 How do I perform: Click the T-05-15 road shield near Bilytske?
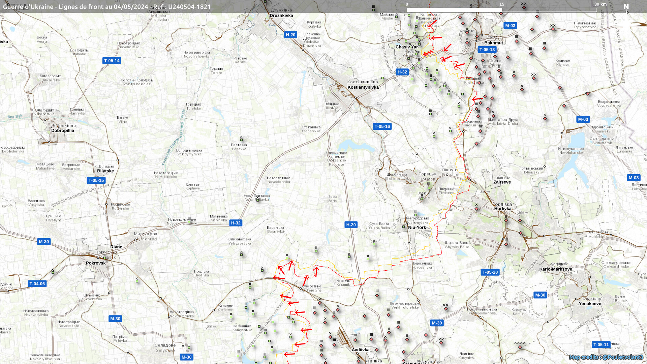click(96, 180)
